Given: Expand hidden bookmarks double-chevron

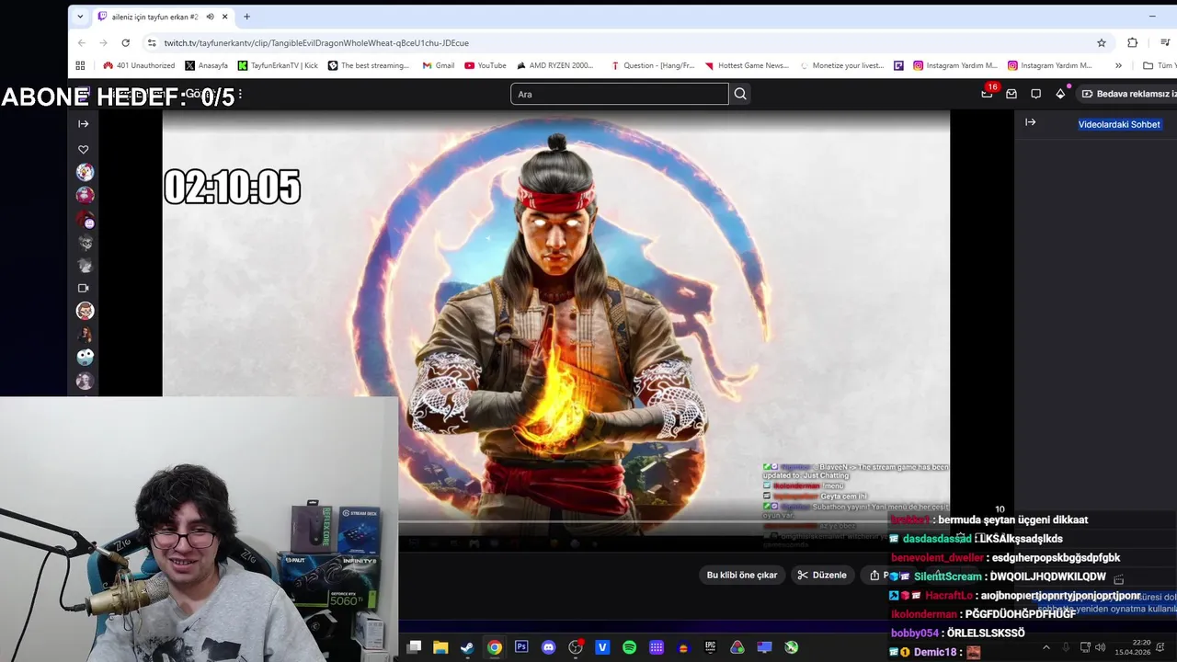Looking at the screenshot, I should 1118,65.
